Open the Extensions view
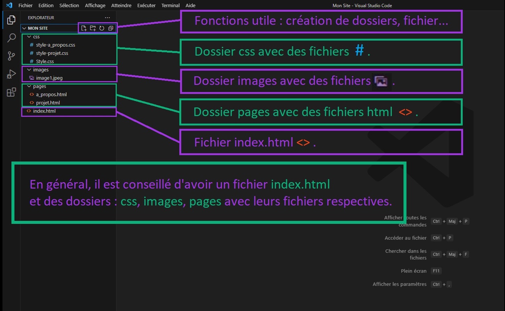This screenshot has width=505, height=311. point(11,92)
